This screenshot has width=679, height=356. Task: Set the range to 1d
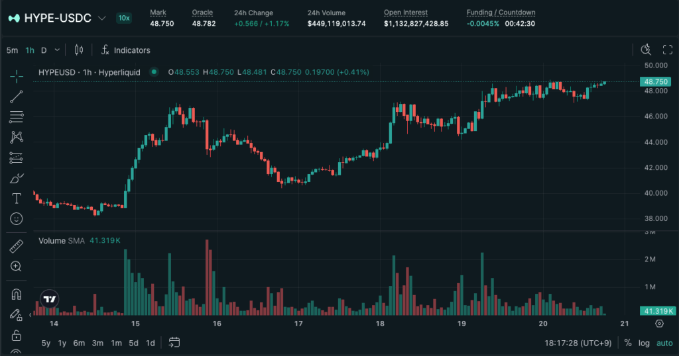[x=151, y=343]
